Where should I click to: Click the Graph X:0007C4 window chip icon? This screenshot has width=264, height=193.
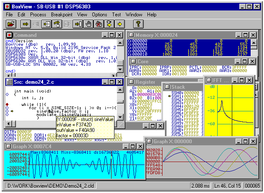(x=8, y=146)
